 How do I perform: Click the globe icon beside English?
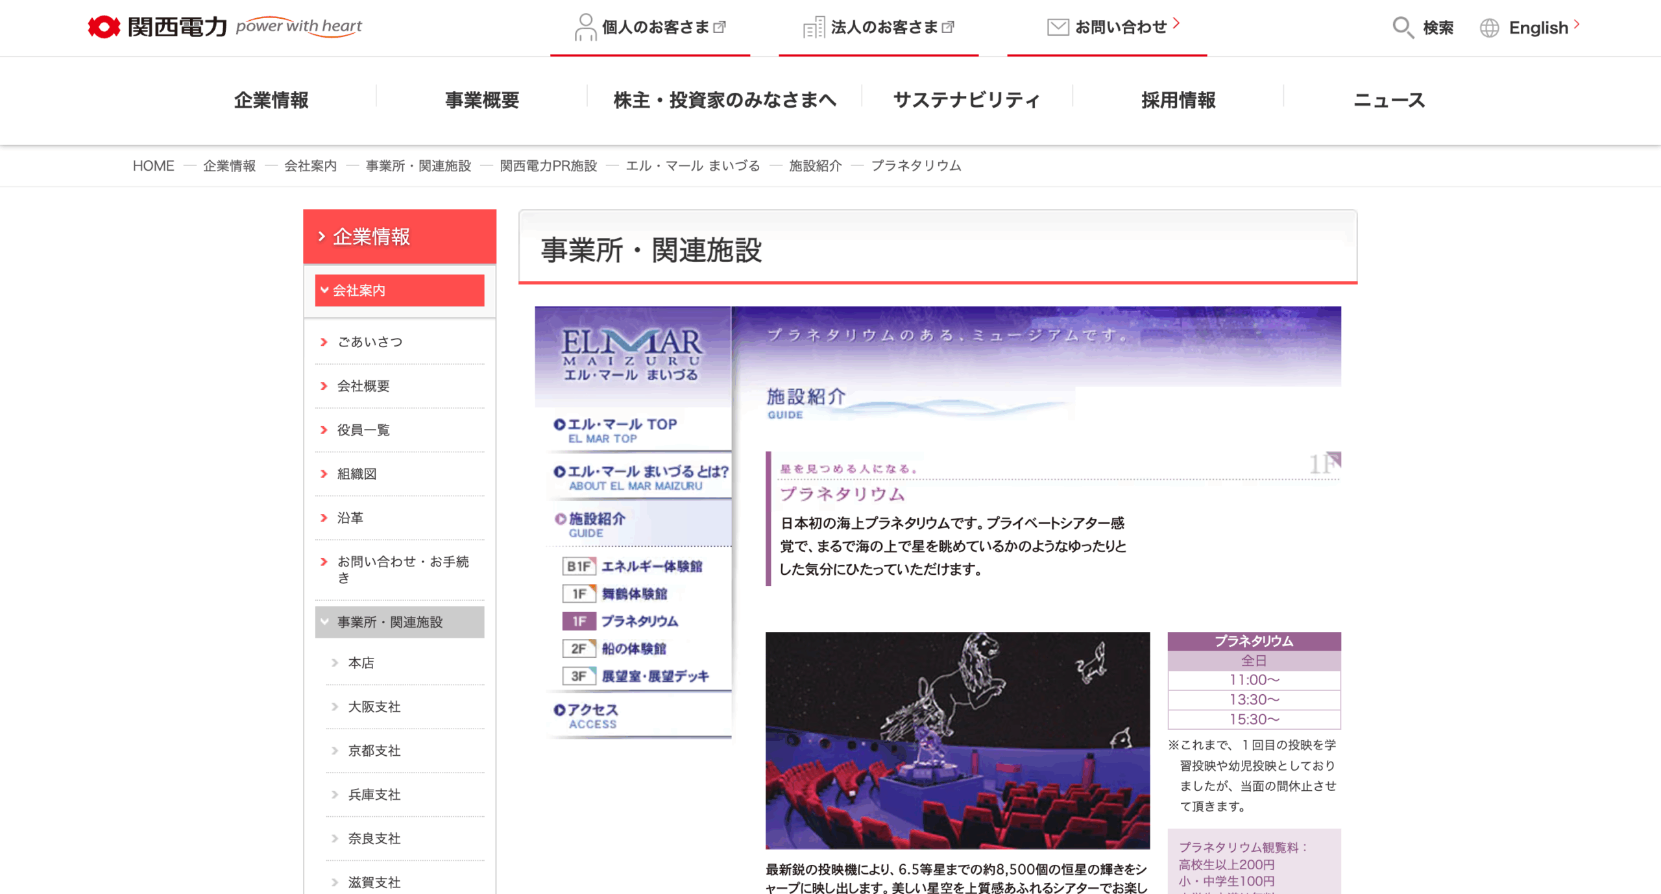coord(1490,28)
